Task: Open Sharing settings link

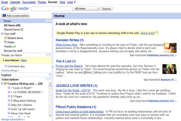Action: (10, 70)
